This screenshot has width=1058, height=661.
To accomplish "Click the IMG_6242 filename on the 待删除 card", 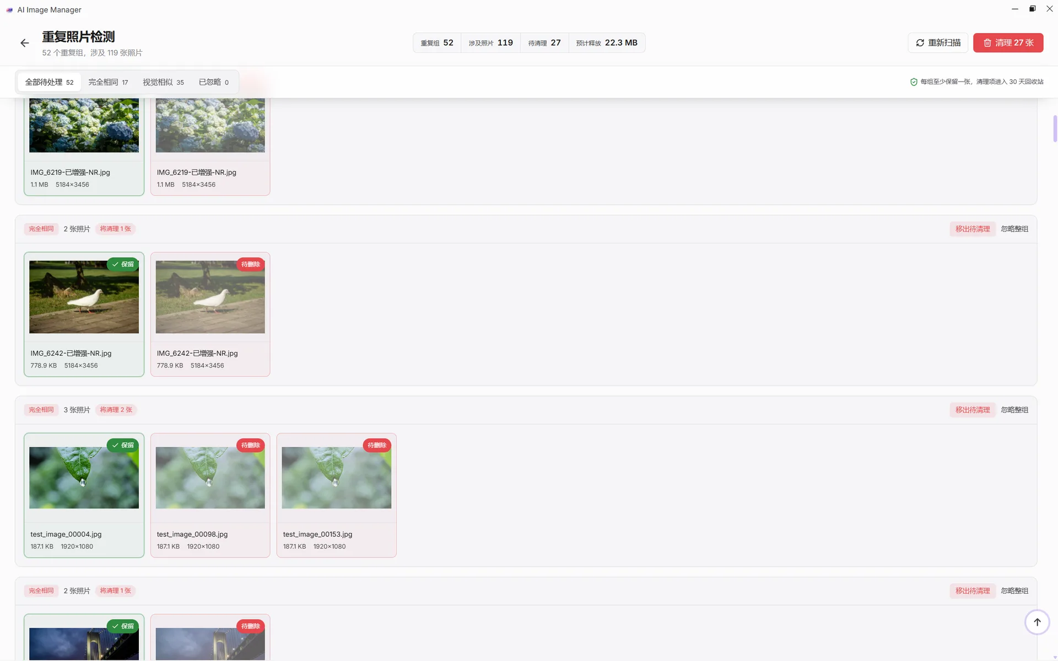I will (197, 354).
